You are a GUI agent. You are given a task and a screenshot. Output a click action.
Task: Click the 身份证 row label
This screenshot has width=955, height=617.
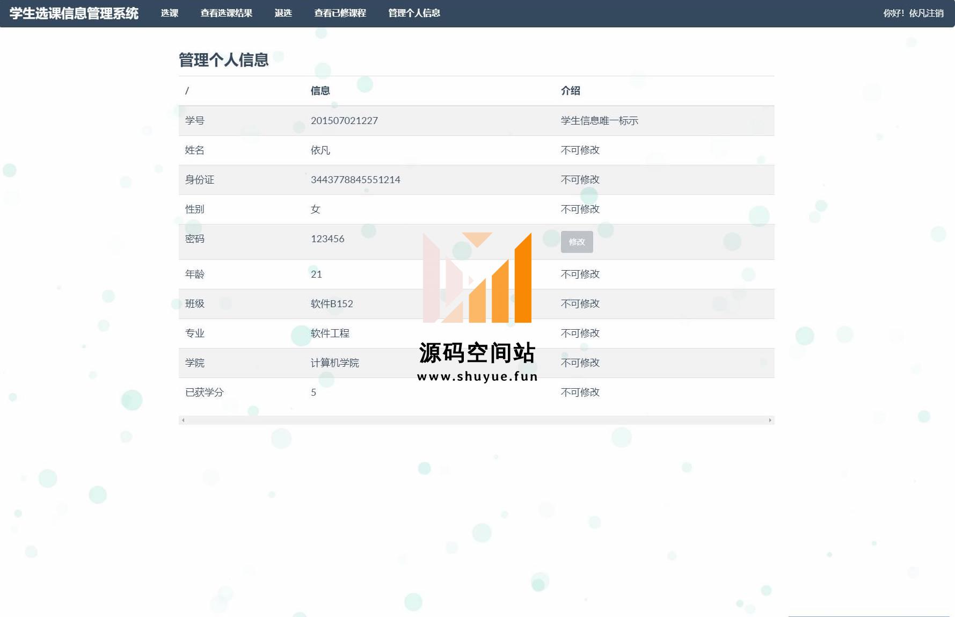click(x=200, y=179)
